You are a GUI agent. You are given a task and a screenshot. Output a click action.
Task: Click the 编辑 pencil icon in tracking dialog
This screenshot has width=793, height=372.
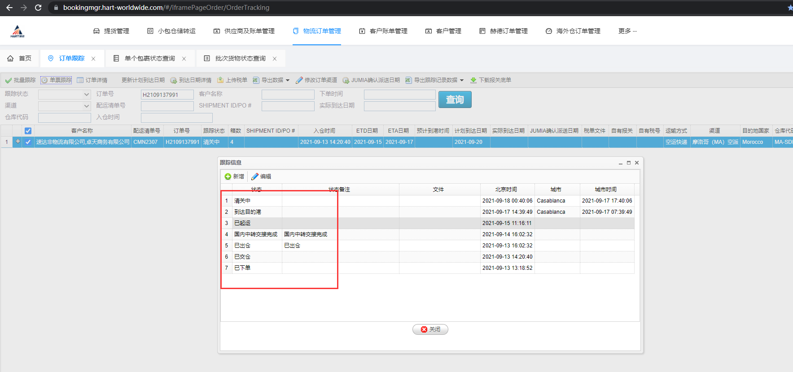255,177
